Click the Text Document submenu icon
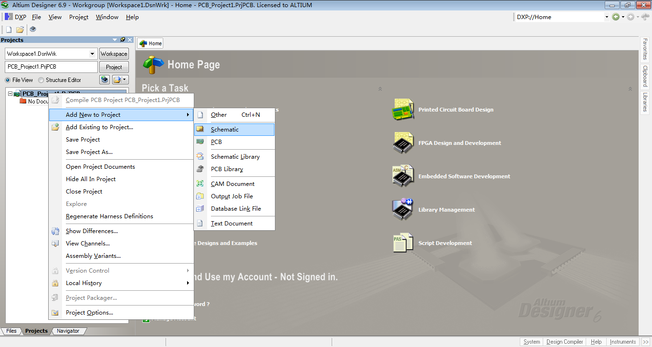652x347 pixels. [200, 223]
